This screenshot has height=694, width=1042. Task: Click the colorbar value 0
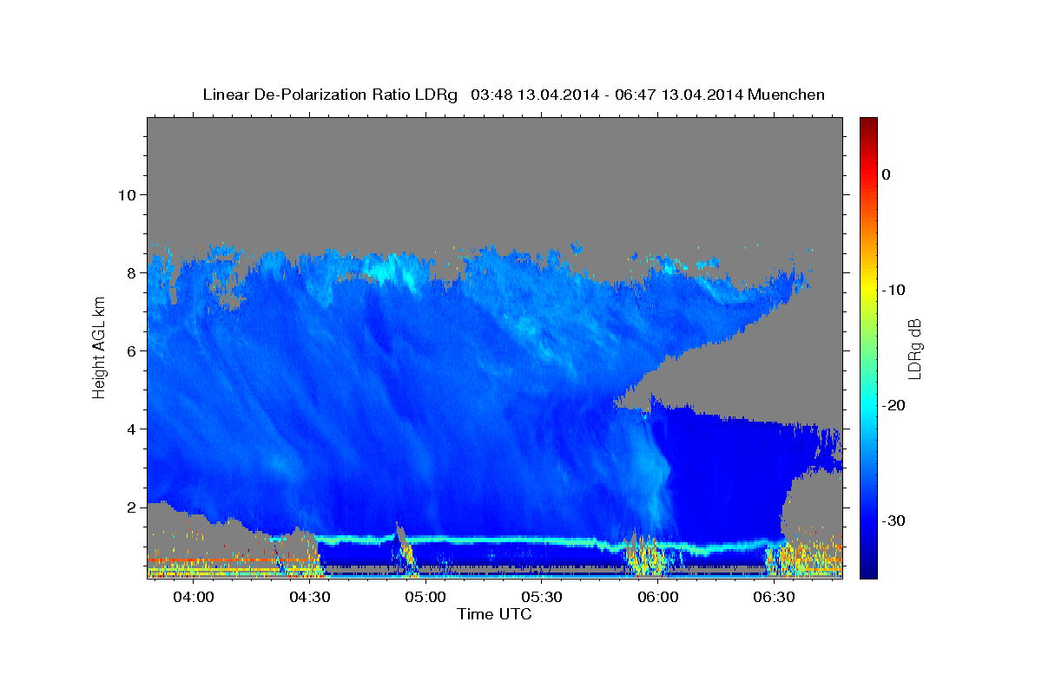(x=887, y=174)
